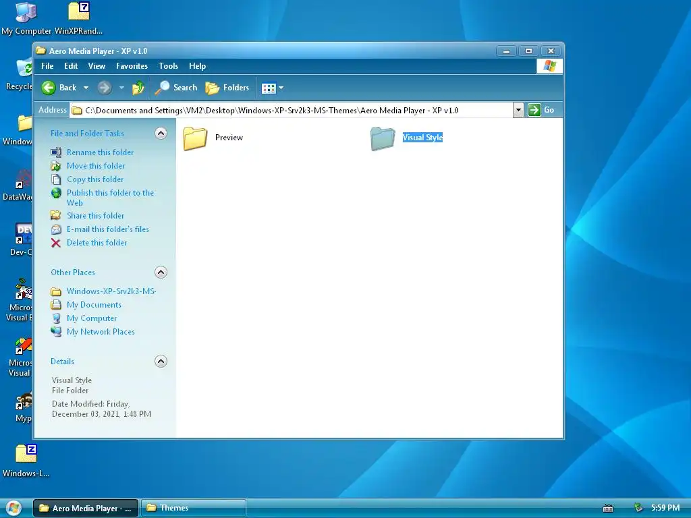Click the address path field

pos(291,111)
